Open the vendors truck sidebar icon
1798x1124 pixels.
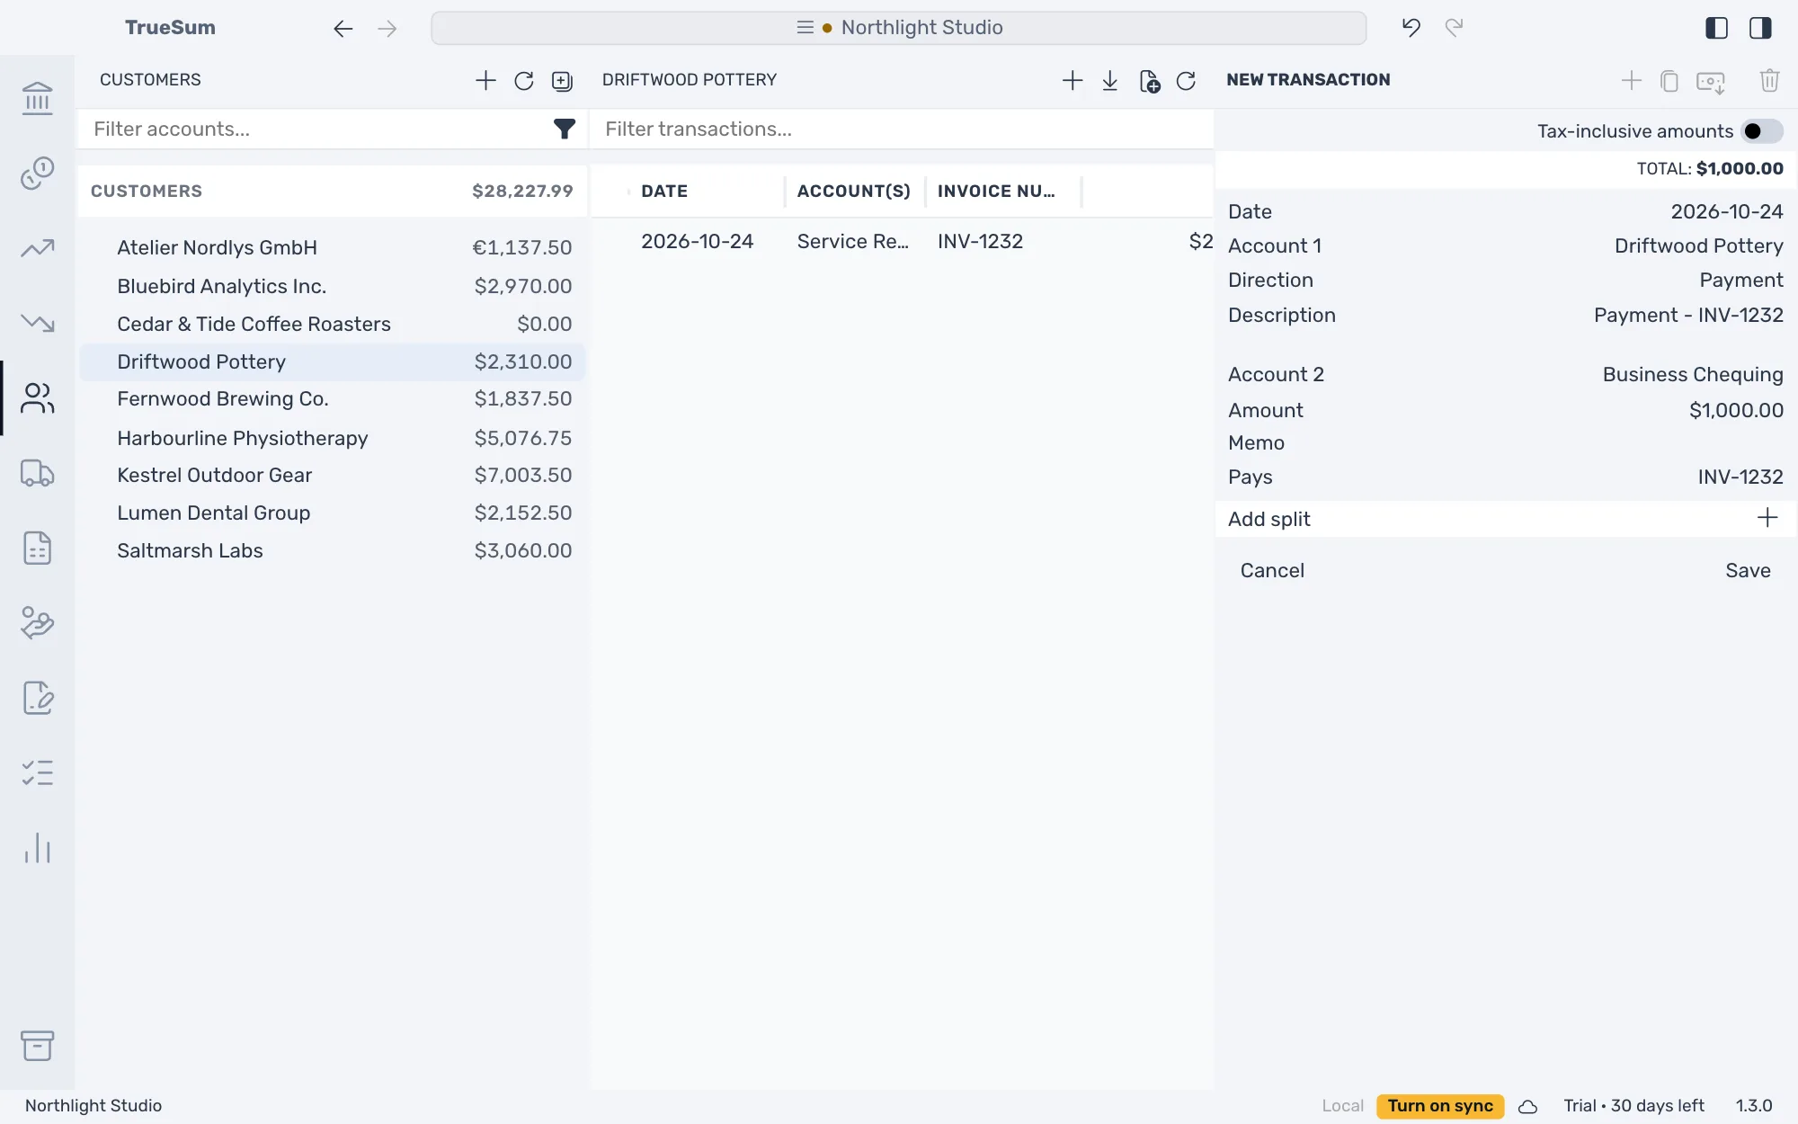pos(37,473)
